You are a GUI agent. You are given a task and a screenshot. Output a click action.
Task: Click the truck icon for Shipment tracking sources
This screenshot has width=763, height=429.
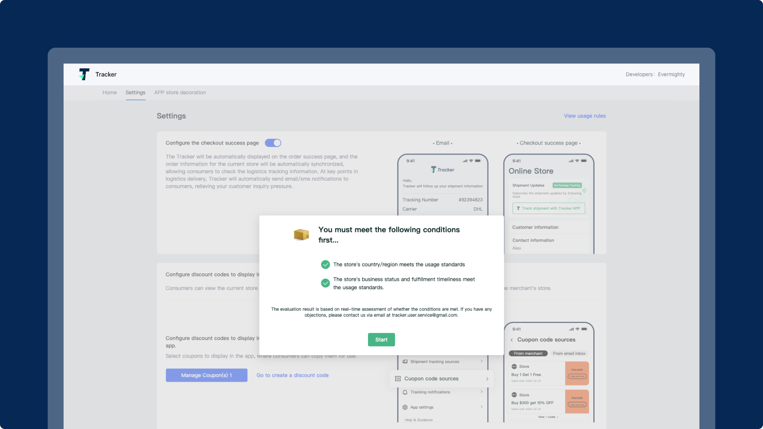[405, 362]
